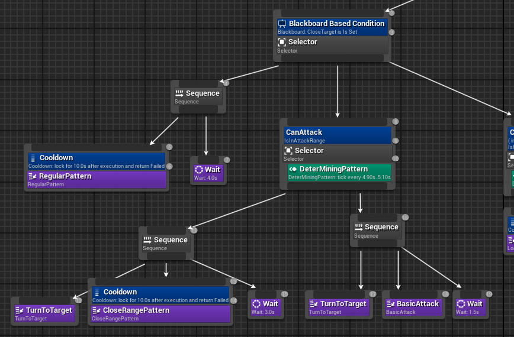Viewport: 514px width, 337px height.
Task: Select the CloseRangePattern task icon
Action: point(97,310)
